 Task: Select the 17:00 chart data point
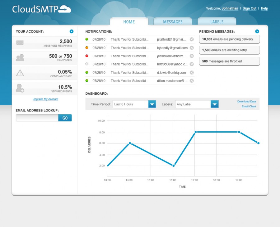coord(196,132)
